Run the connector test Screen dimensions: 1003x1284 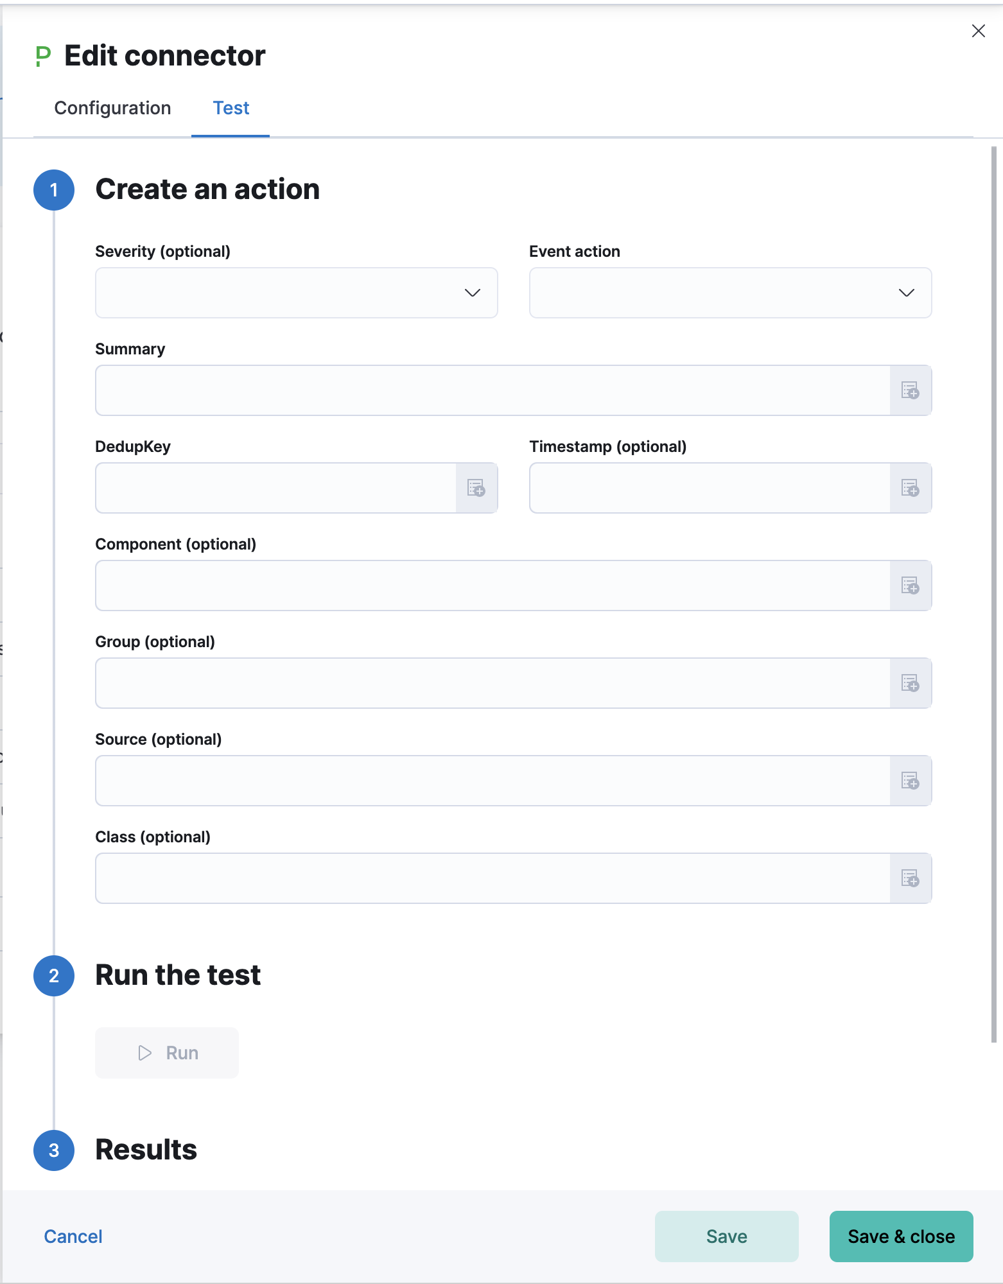tap(166, 1052)
